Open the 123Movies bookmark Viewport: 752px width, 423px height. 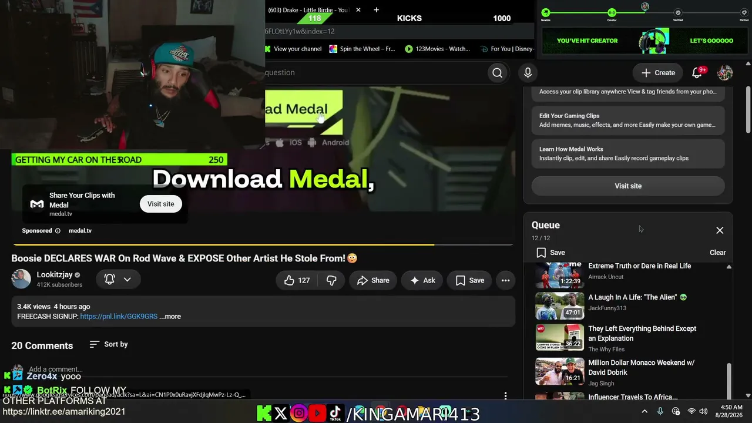tap(437, 49)
